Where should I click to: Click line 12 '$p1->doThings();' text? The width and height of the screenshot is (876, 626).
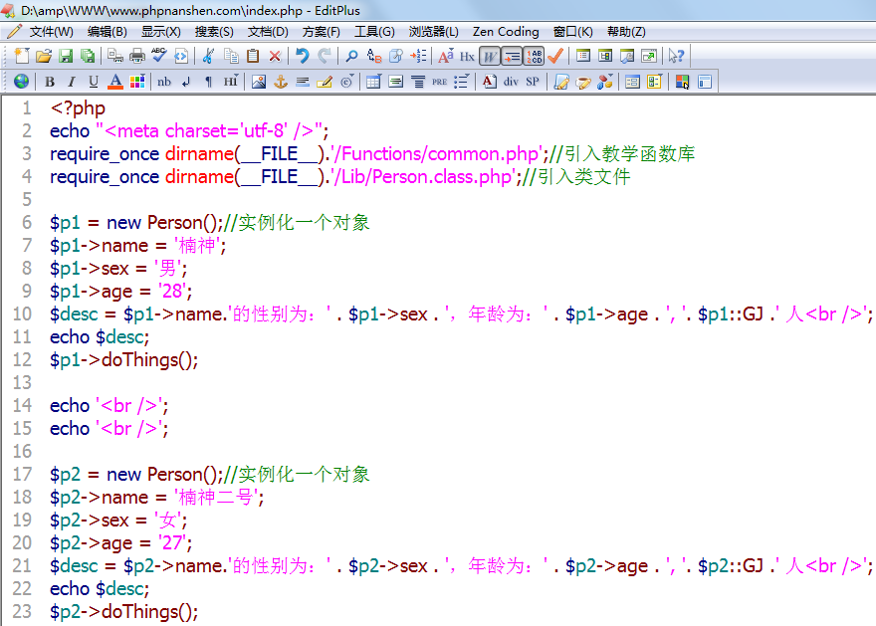[x=124, y=360]
